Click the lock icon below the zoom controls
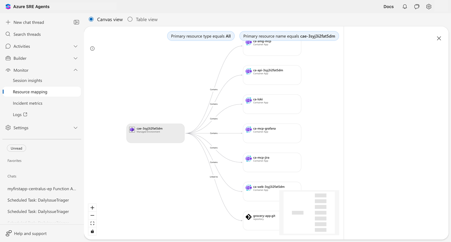451x242 pixels. click(x=92, y=231)
